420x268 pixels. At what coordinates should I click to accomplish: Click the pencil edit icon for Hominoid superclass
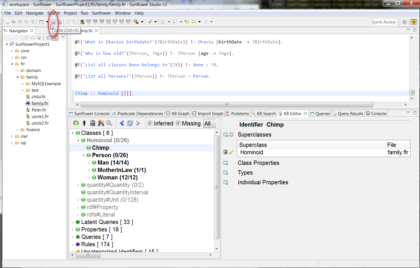pos(231,152)
